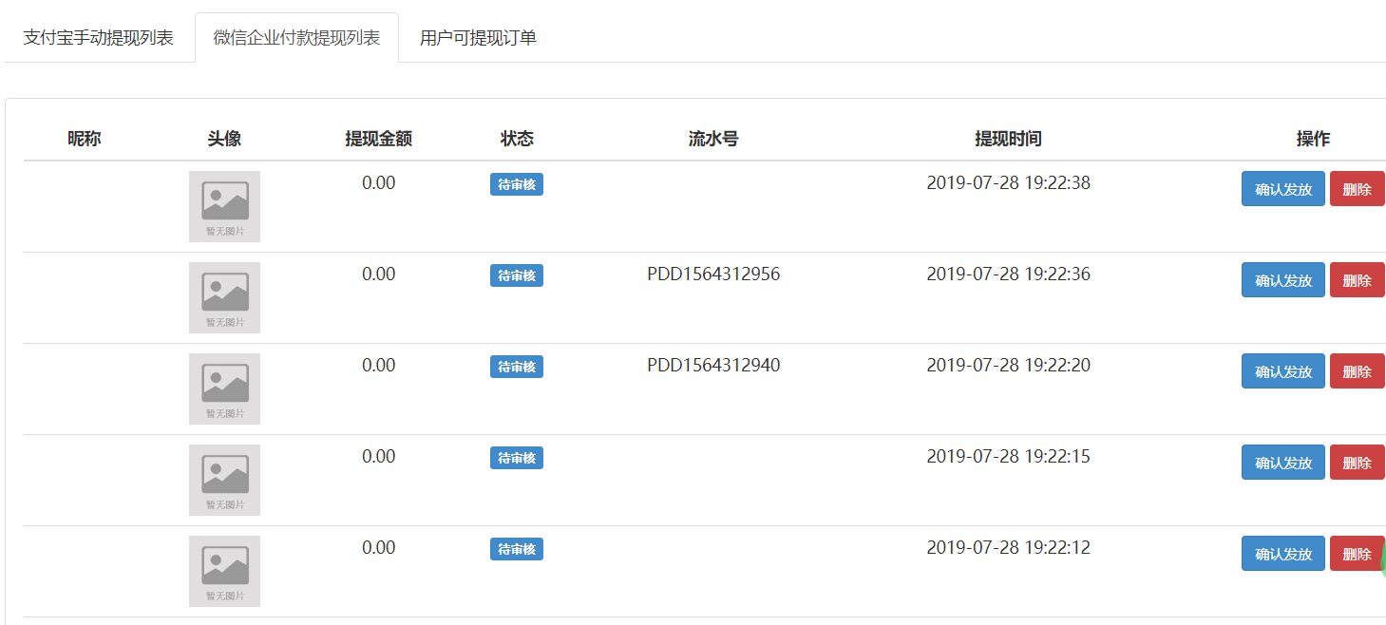This screenshot has width=1386, height=625.
Task: Remove the PDD1564312940 withdrawal record
Action: [x=1357, y=371]
